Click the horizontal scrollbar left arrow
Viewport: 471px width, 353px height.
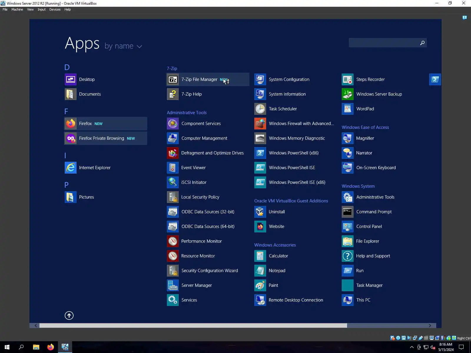point(36,326)
